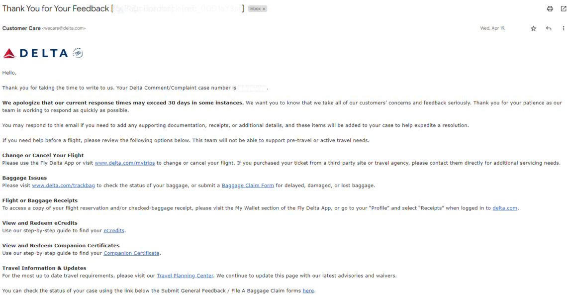
Task: Print this email with the printer icon
Action: pyautogui.click(x=550, y=8)
